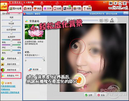Switch to the 文字 tab

[x=47, y=8]
